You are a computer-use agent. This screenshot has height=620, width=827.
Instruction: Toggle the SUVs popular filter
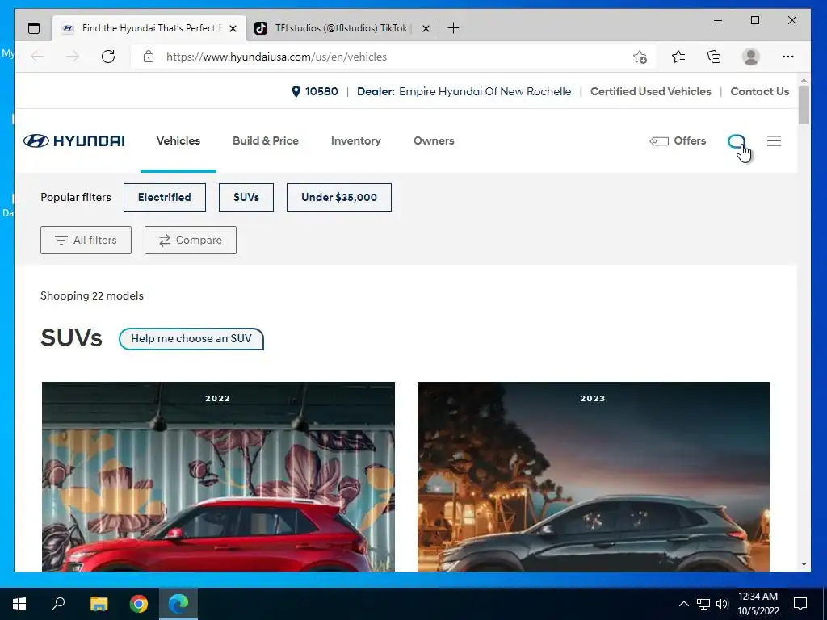click(x=246, y=197)
